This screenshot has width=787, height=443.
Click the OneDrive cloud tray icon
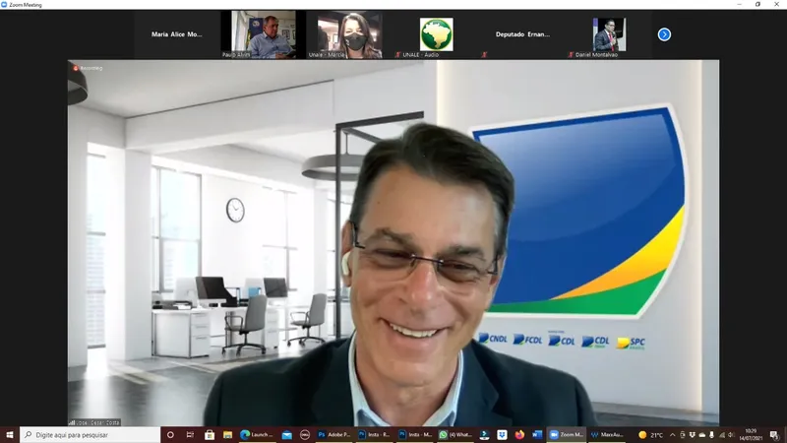[x=702, y=435]
